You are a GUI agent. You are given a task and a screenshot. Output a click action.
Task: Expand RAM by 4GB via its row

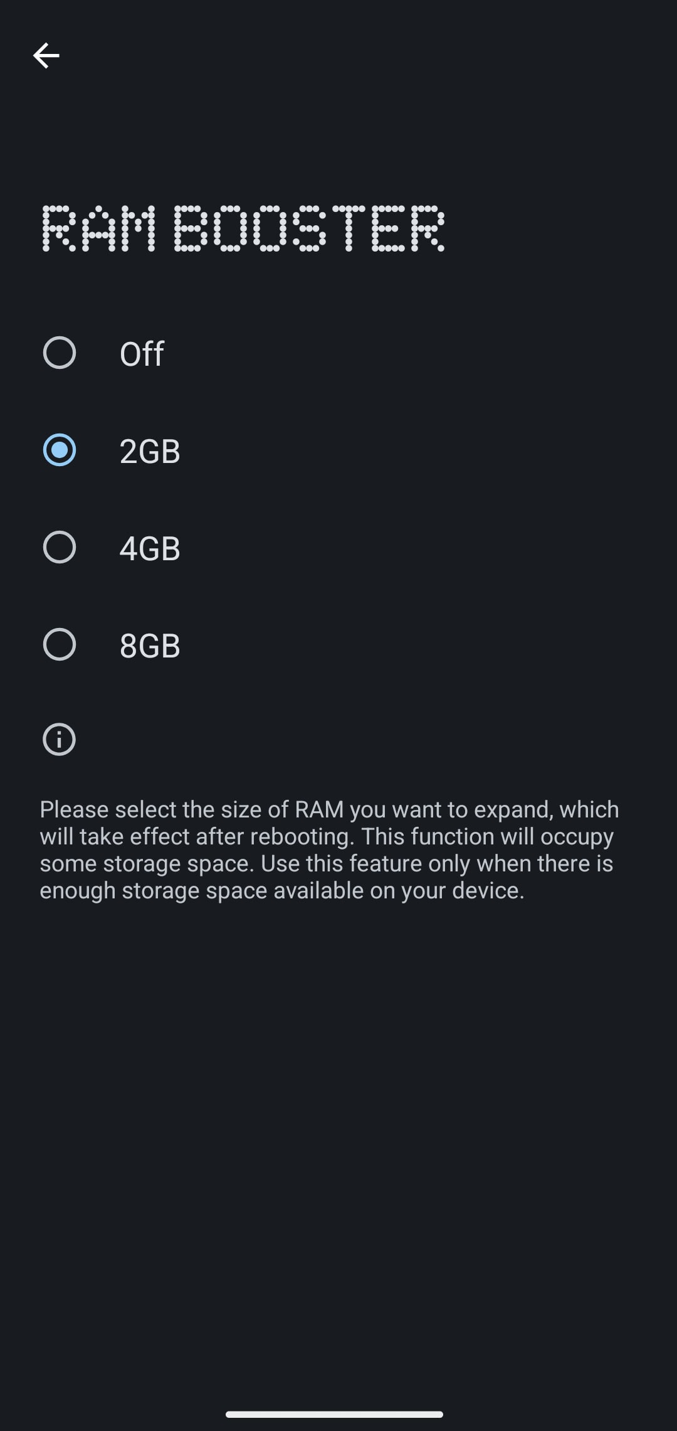(x=338, y=547)
